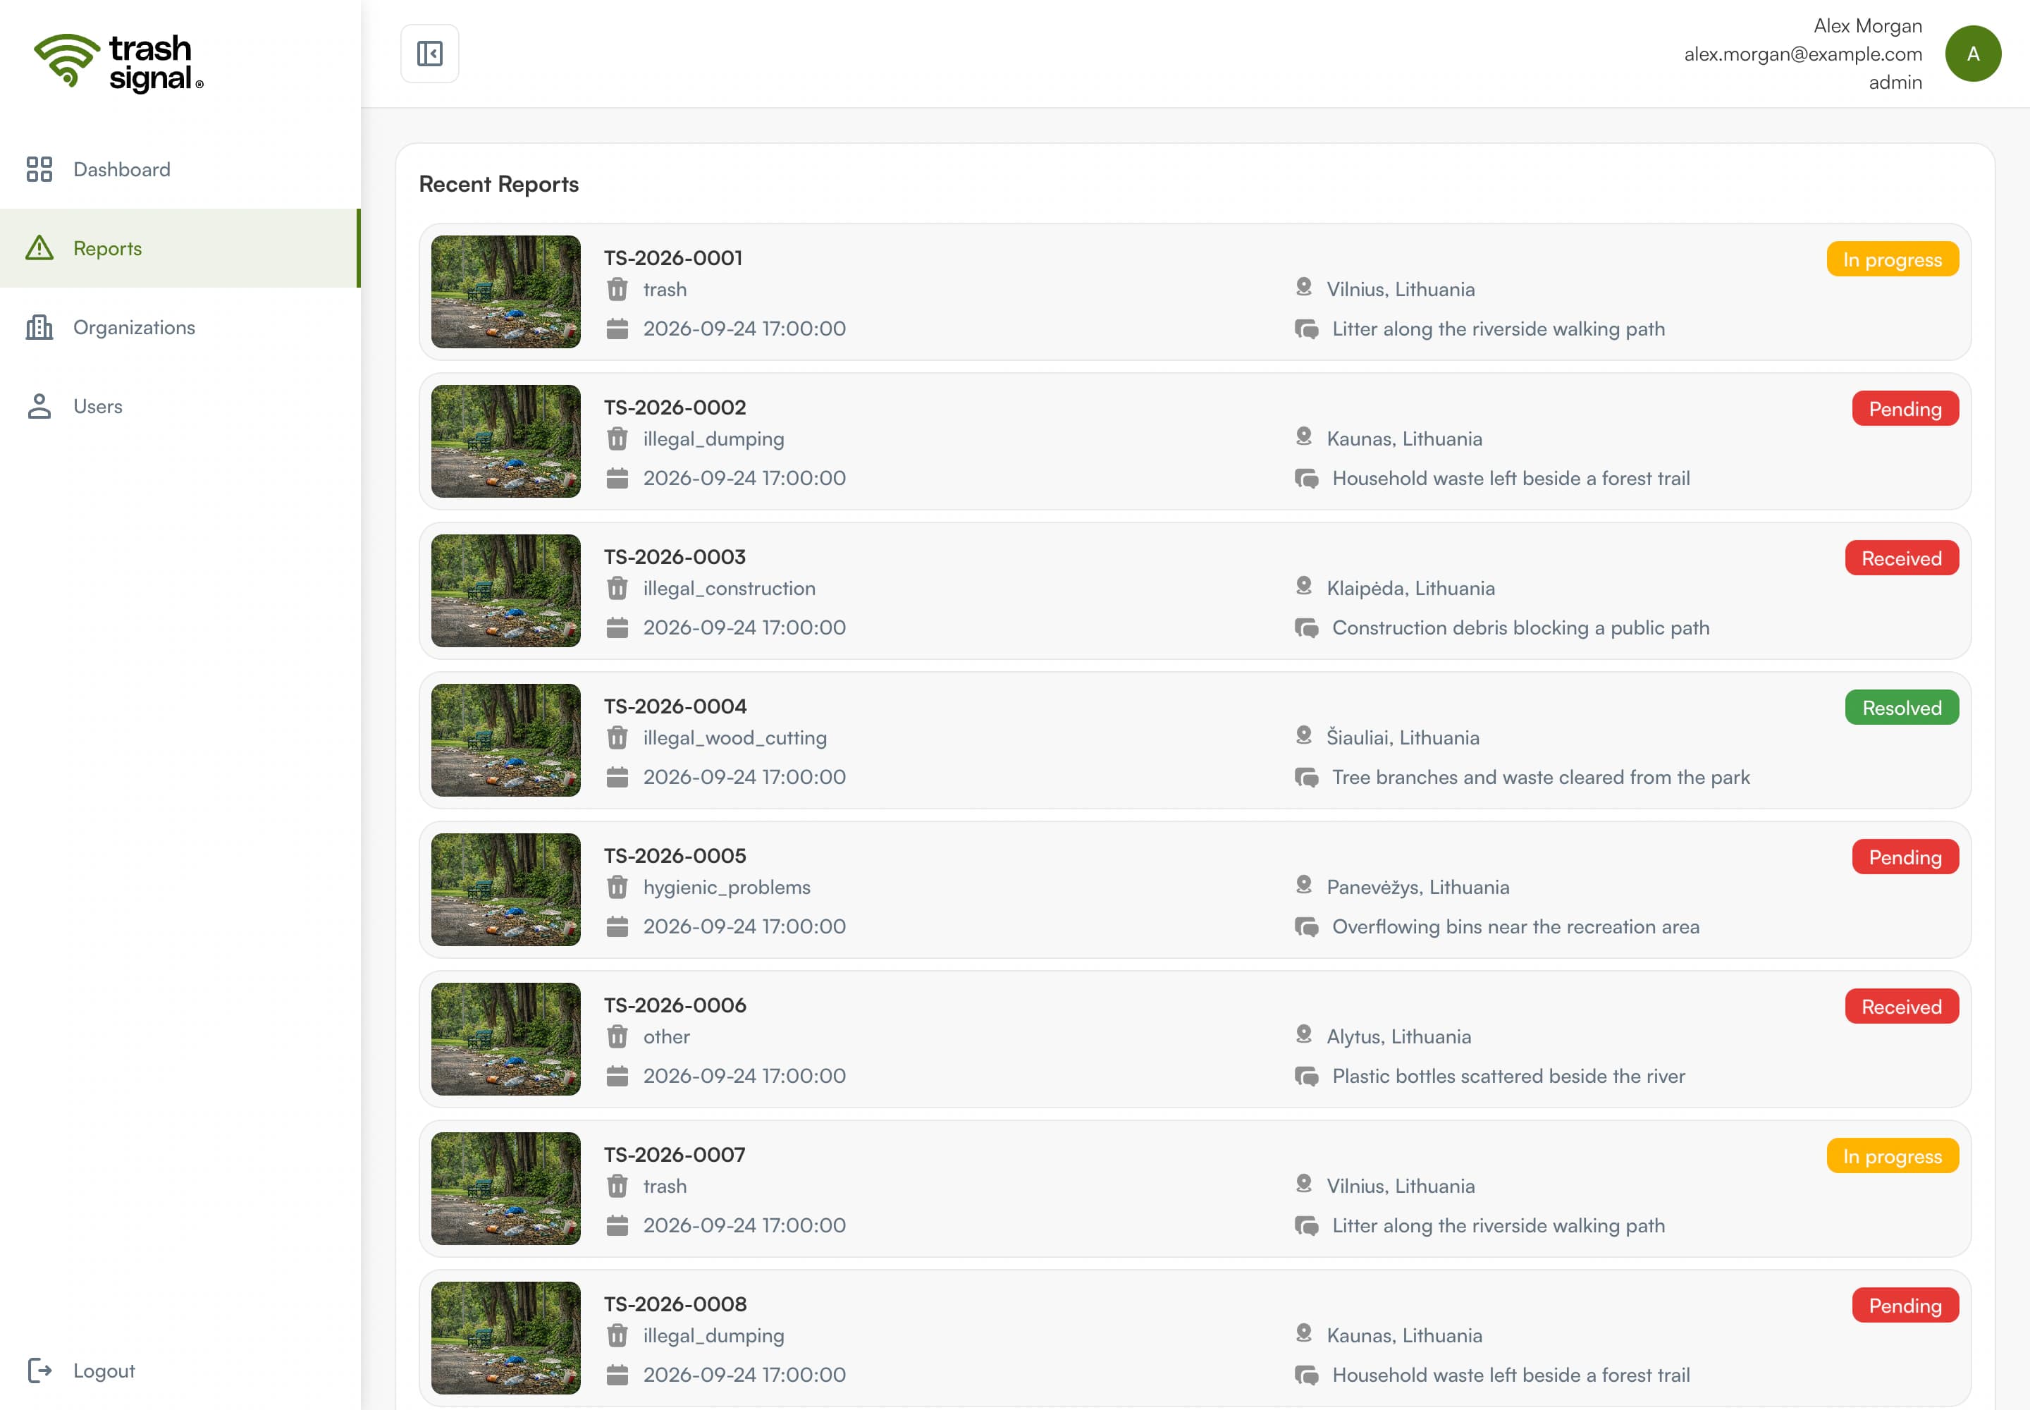Viewport: 2030px width, 1410px height.
Task: Open the thumbnail photo of TS-2026-0004
Action: (505, 740)
